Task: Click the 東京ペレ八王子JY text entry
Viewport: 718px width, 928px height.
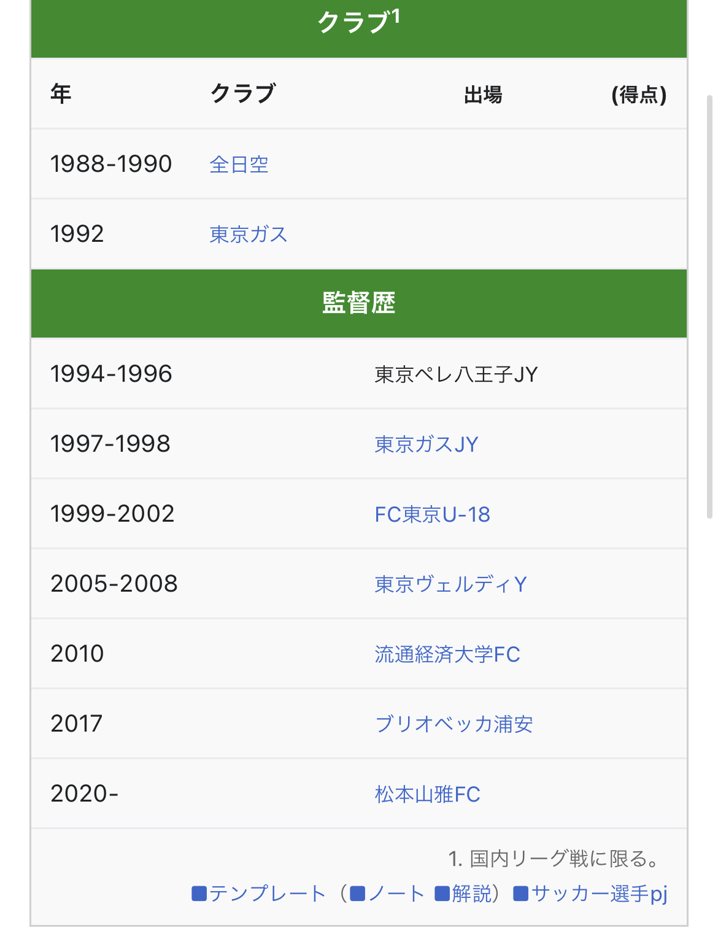Action: [456, 374]
